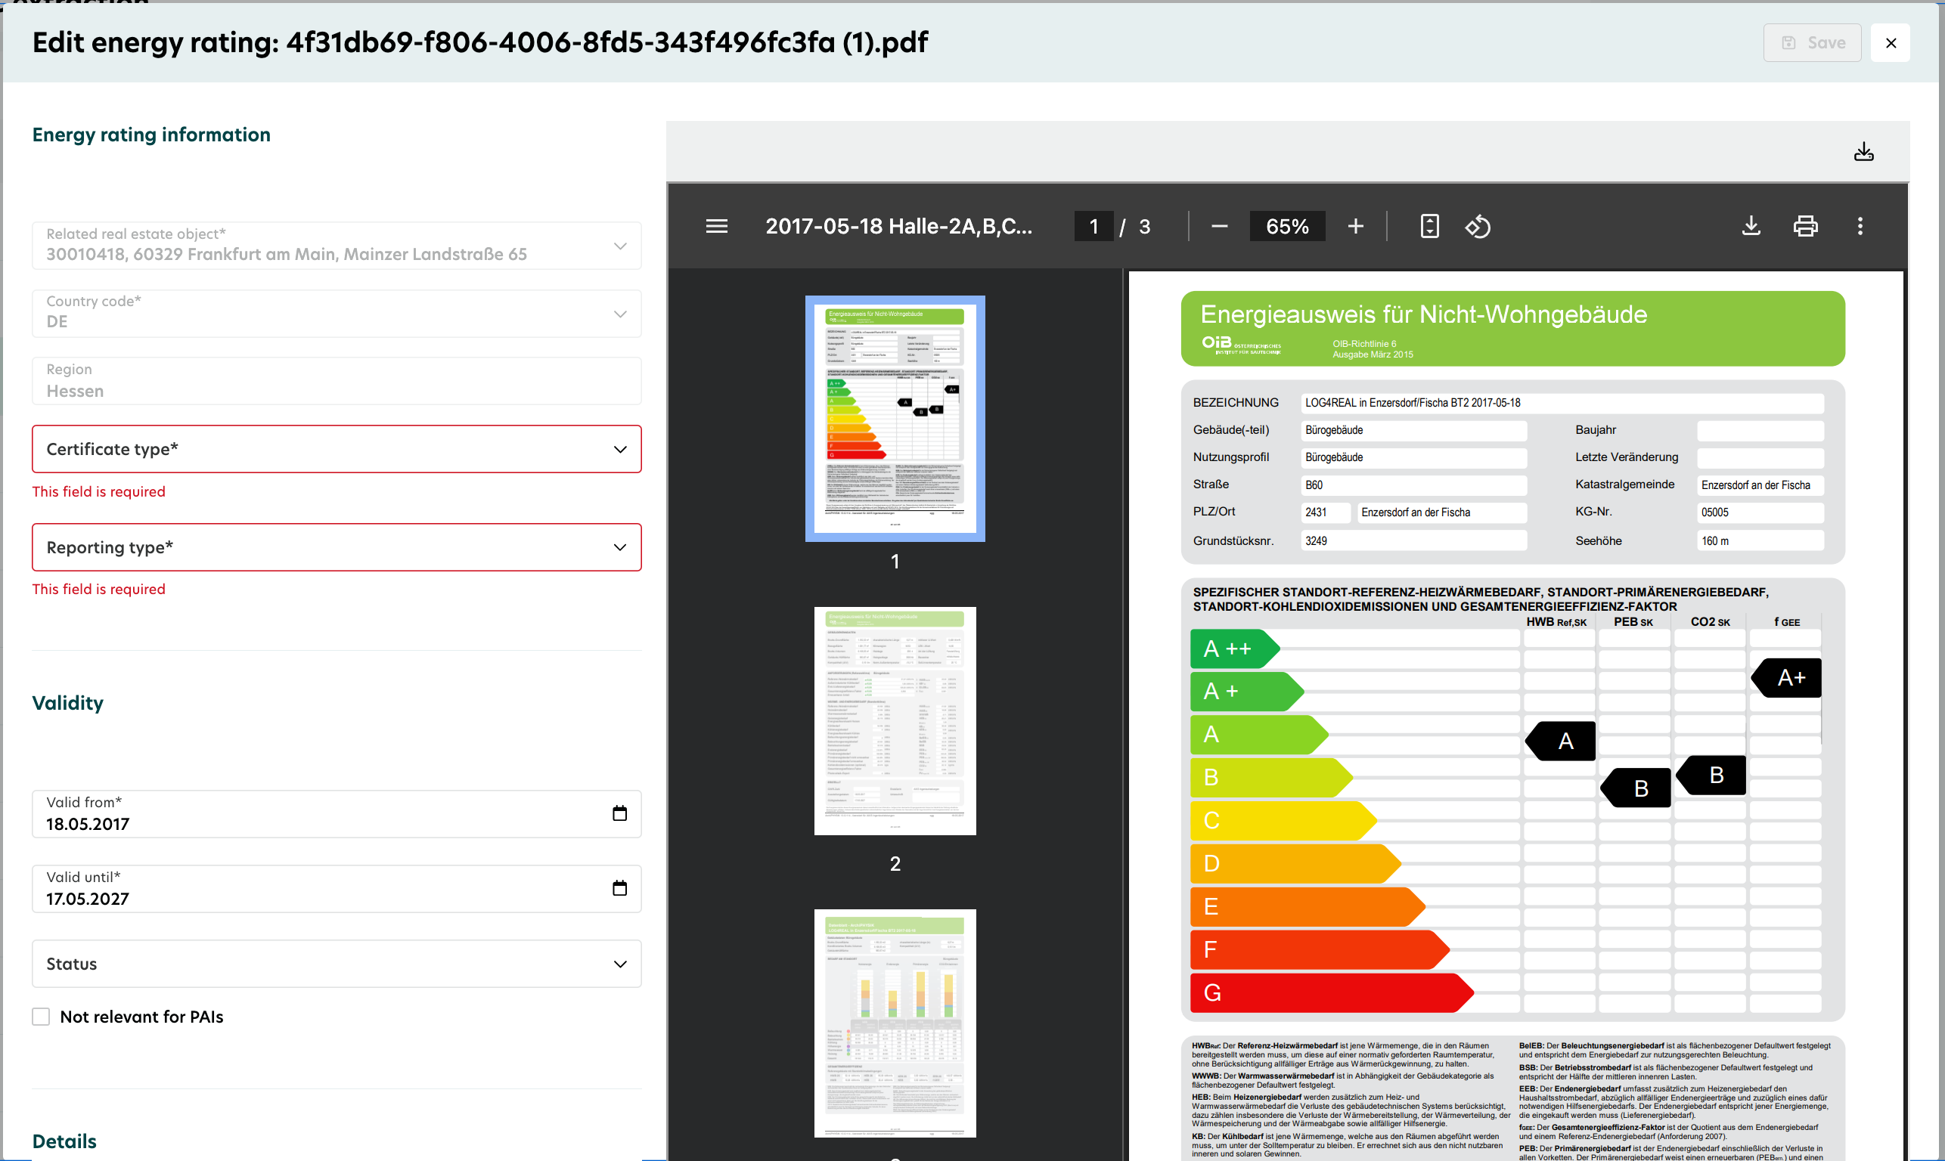Screen dimensions: 1945x1161
Task: Click the Energieausweis für Nicht-Wohngebäude title
Action: pyautogui.click(x=1424, y=314)
